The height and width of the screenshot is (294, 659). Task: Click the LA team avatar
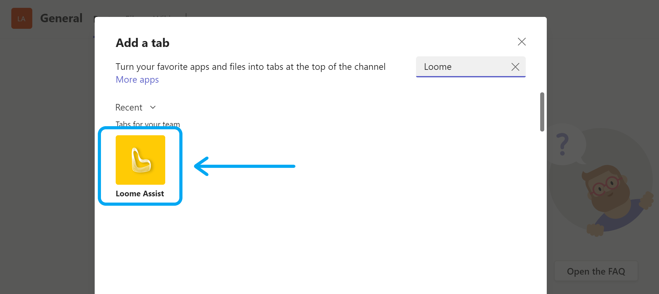(22, 18)
